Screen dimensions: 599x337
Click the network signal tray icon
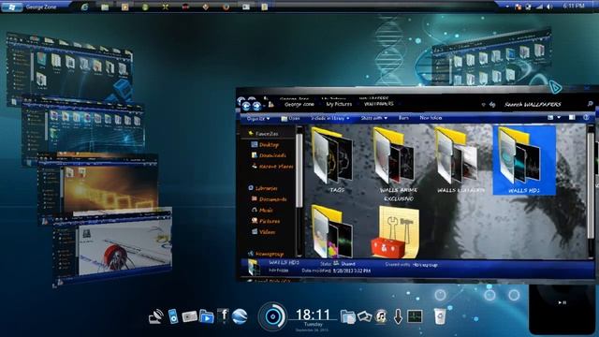(x=539, y=7)
